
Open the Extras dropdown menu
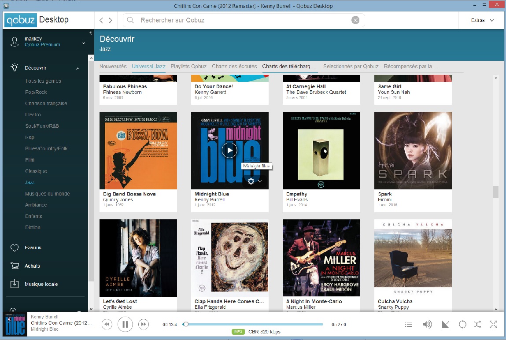482,20
